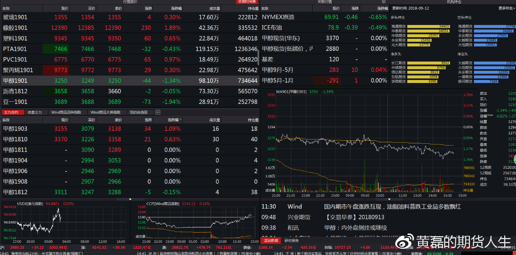Select the PVC1901 row
516x255 pixels.
click(x=130, y=59)
